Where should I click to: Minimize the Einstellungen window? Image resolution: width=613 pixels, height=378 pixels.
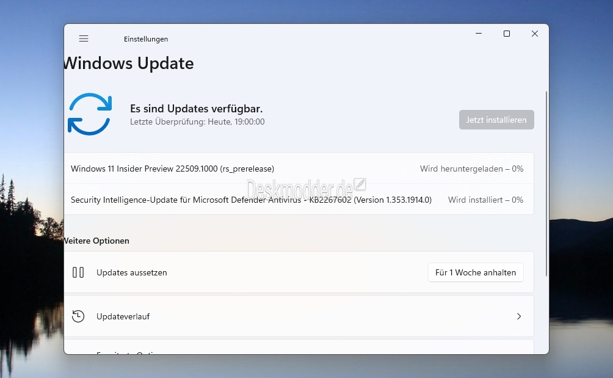pyautogui.click(x=479, y=34)
